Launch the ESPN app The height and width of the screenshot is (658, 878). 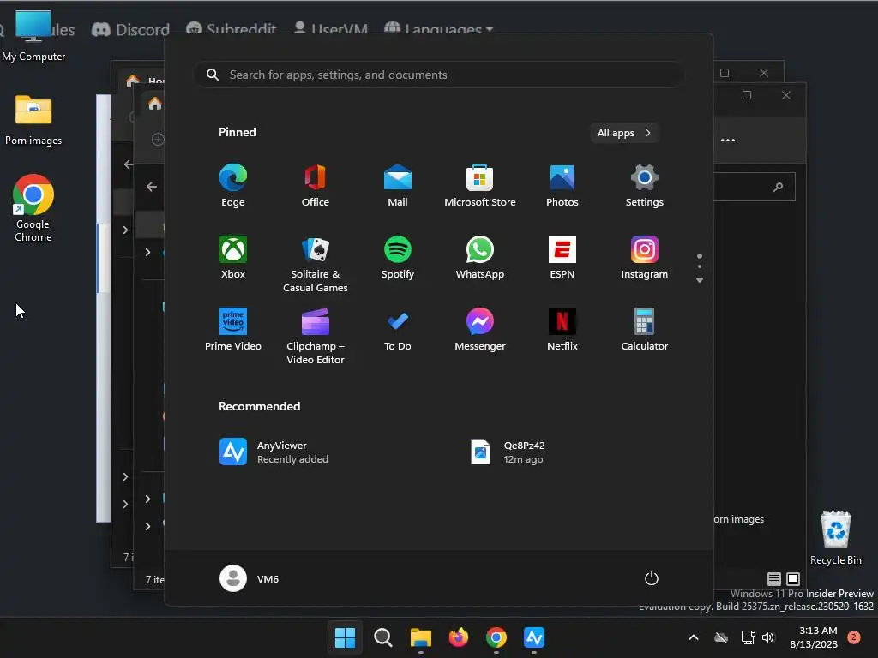click(x=562, y=257)
